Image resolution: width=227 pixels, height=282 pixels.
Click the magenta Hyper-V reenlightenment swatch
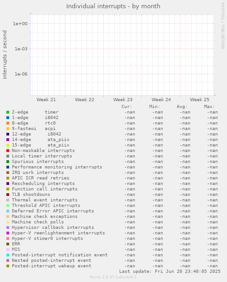[8, 233]
